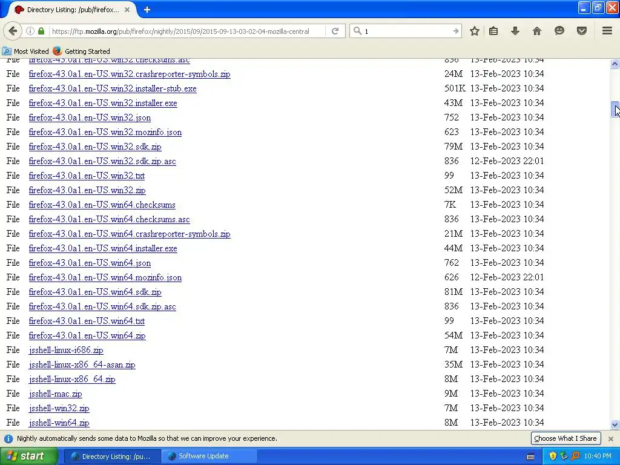Image resolution: width=620 pixels, height=465 pixels.
Task: Reload the current page
Action: tap(335, 31)
